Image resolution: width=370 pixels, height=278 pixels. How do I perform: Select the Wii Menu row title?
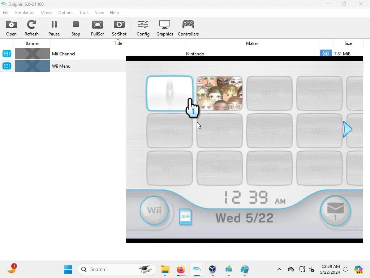61,66
